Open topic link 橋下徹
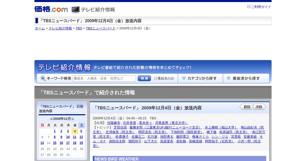The width and height of the screenshot is (306, 161). (x=211, y=132)
